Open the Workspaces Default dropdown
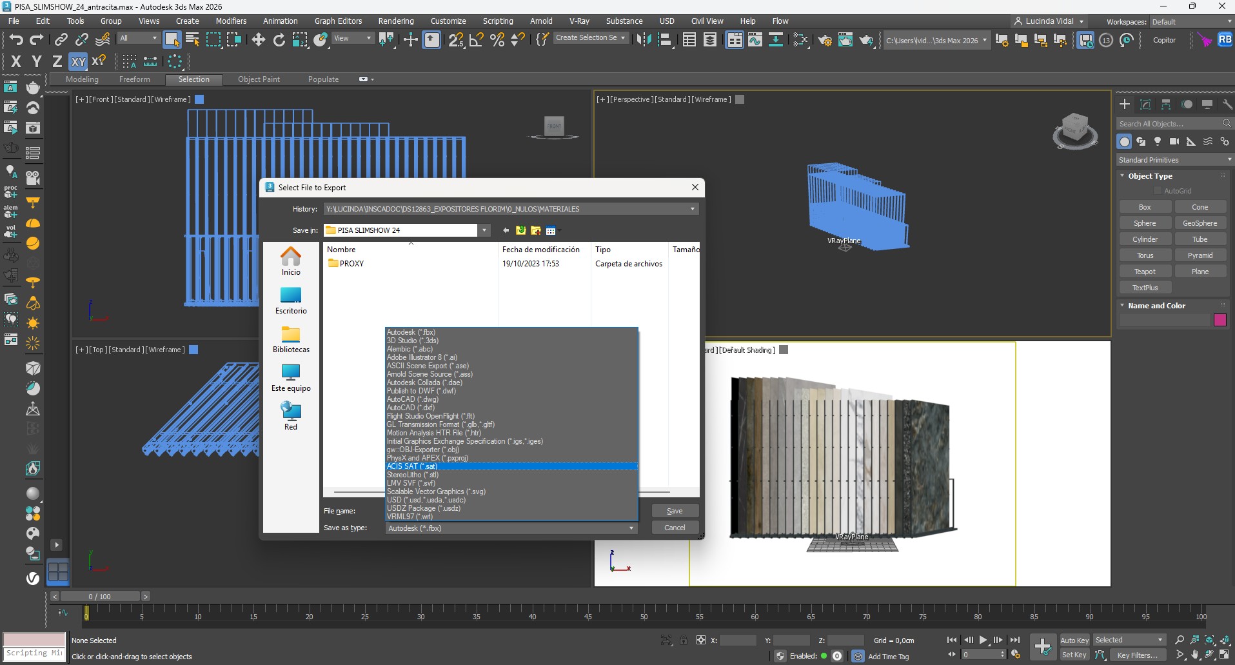 coord(1192,22)
